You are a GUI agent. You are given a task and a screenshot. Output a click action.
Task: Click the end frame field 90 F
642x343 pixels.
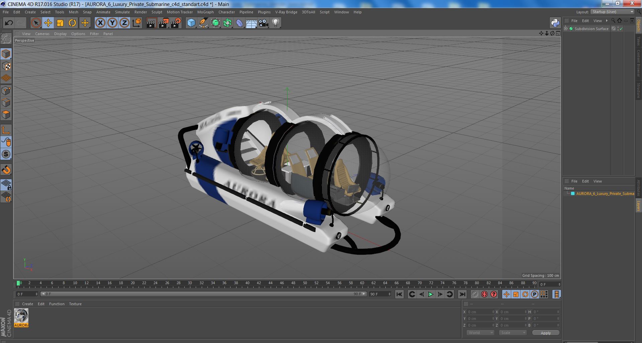coord(380,294)
